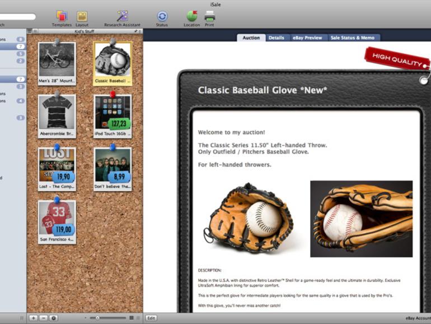Select the Classic Baseball glove card
Image resolution: width=431 pixels, height=324 pixels.
tap(113, 63)
